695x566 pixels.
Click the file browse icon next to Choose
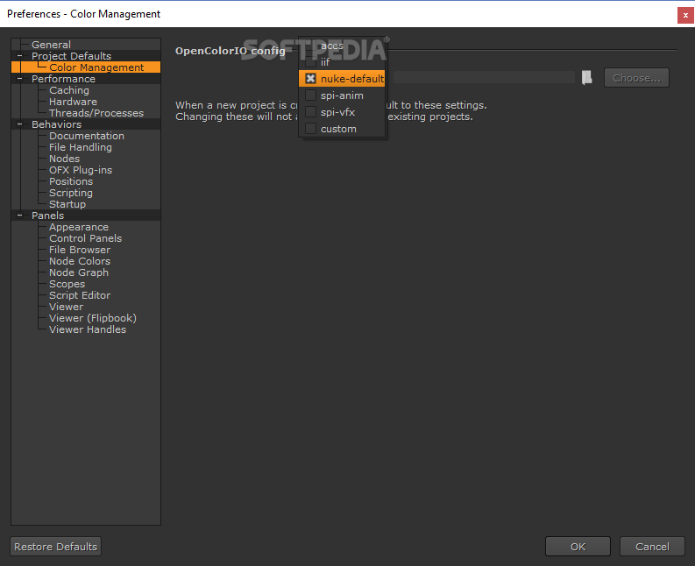[x=587, y=78]
